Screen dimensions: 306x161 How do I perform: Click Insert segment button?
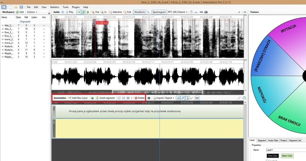point(105,98)
